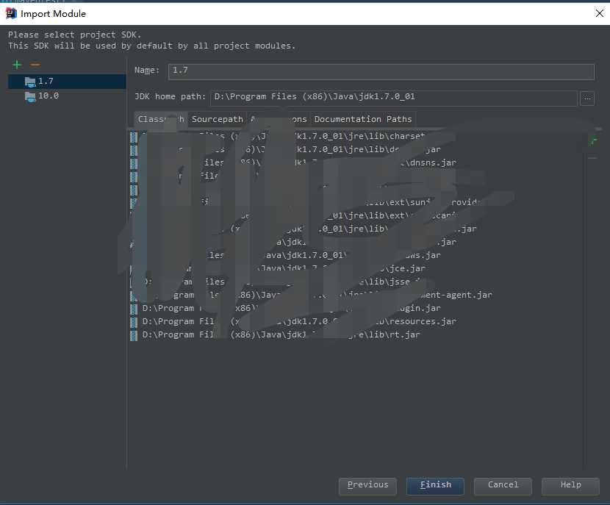The width and height of the screenshot is (610, 505).
Task: Click the Previous button
Action: point(367,486)
